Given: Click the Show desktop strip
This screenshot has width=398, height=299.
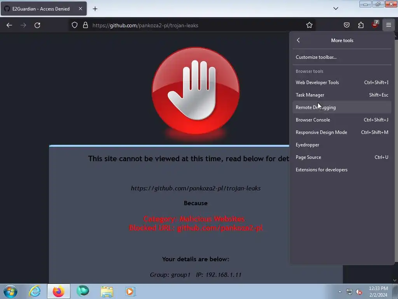Looking at the screenshot, I should (395, 291).
